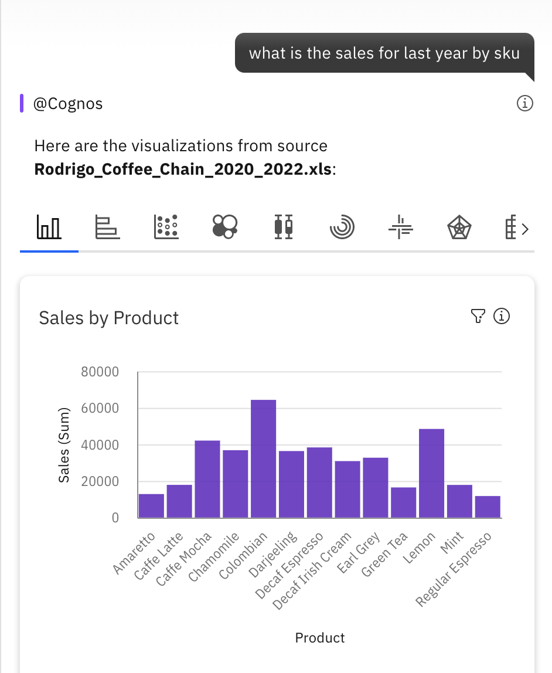Choose the radial chart visualization type

(x=342, y=227)
